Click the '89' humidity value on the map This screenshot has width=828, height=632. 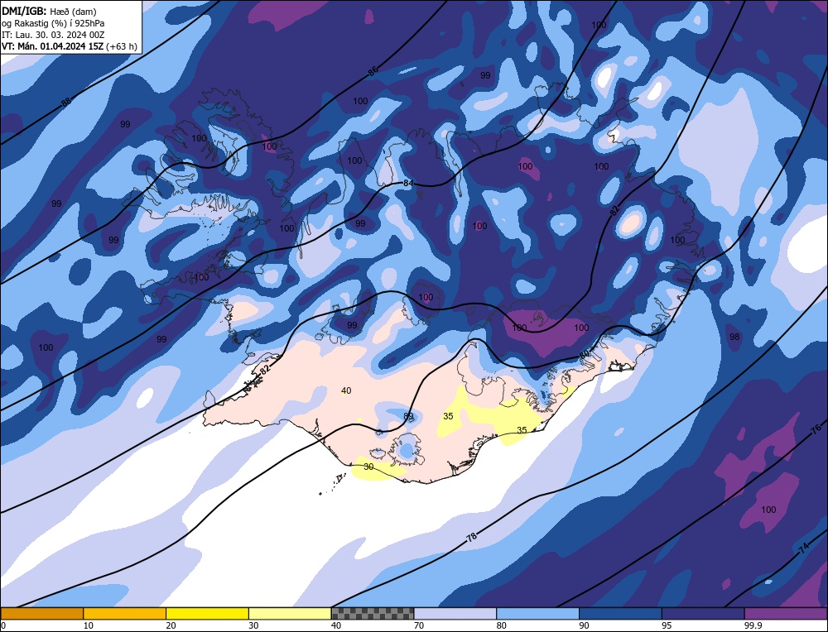[408, 416]
